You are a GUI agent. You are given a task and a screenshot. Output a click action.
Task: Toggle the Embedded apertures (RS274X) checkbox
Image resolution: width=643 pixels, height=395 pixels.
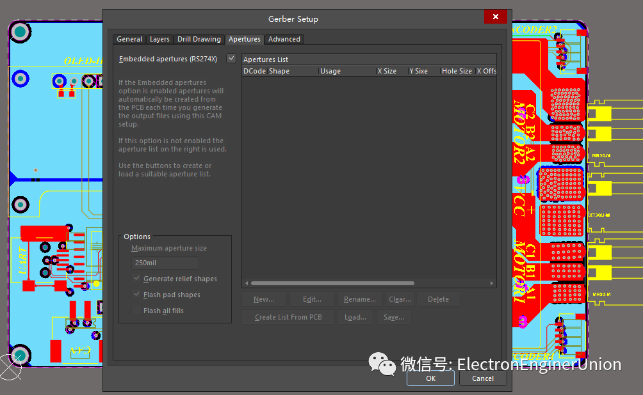pyautogui.click(x=231, y=59)
